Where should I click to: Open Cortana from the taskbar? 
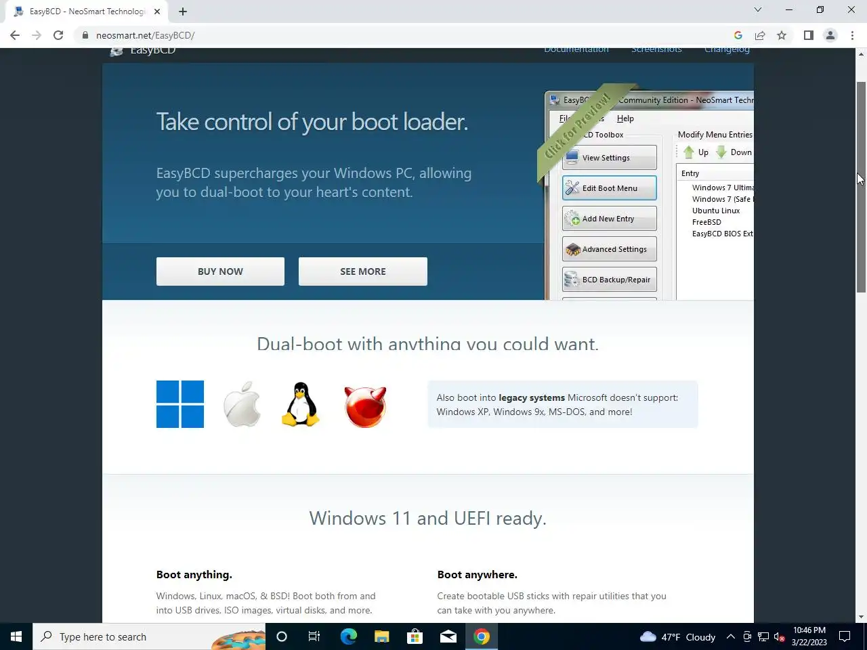pos(282,636)
